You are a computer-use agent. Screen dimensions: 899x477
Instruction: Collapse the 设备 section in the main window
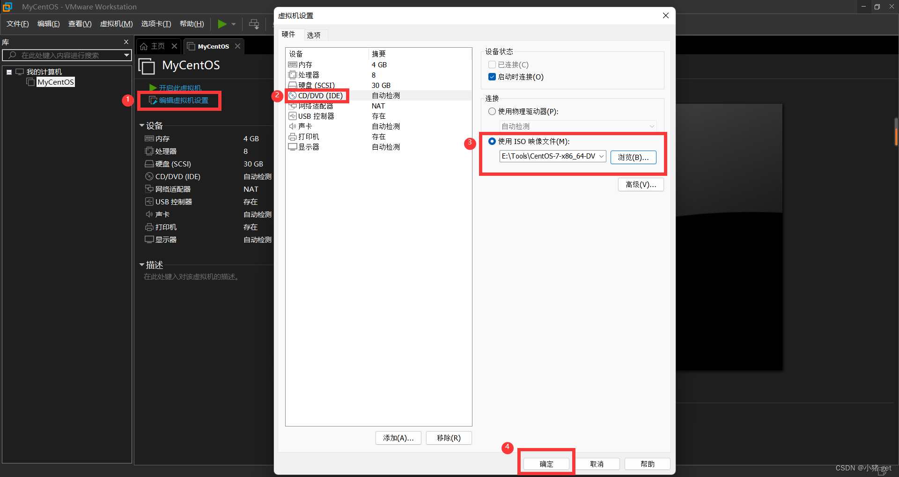click(142, 125)
